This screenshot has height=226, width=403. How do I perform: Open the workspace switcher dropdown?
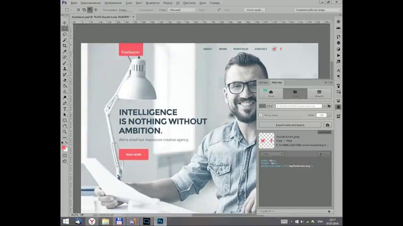coord(317,10)
